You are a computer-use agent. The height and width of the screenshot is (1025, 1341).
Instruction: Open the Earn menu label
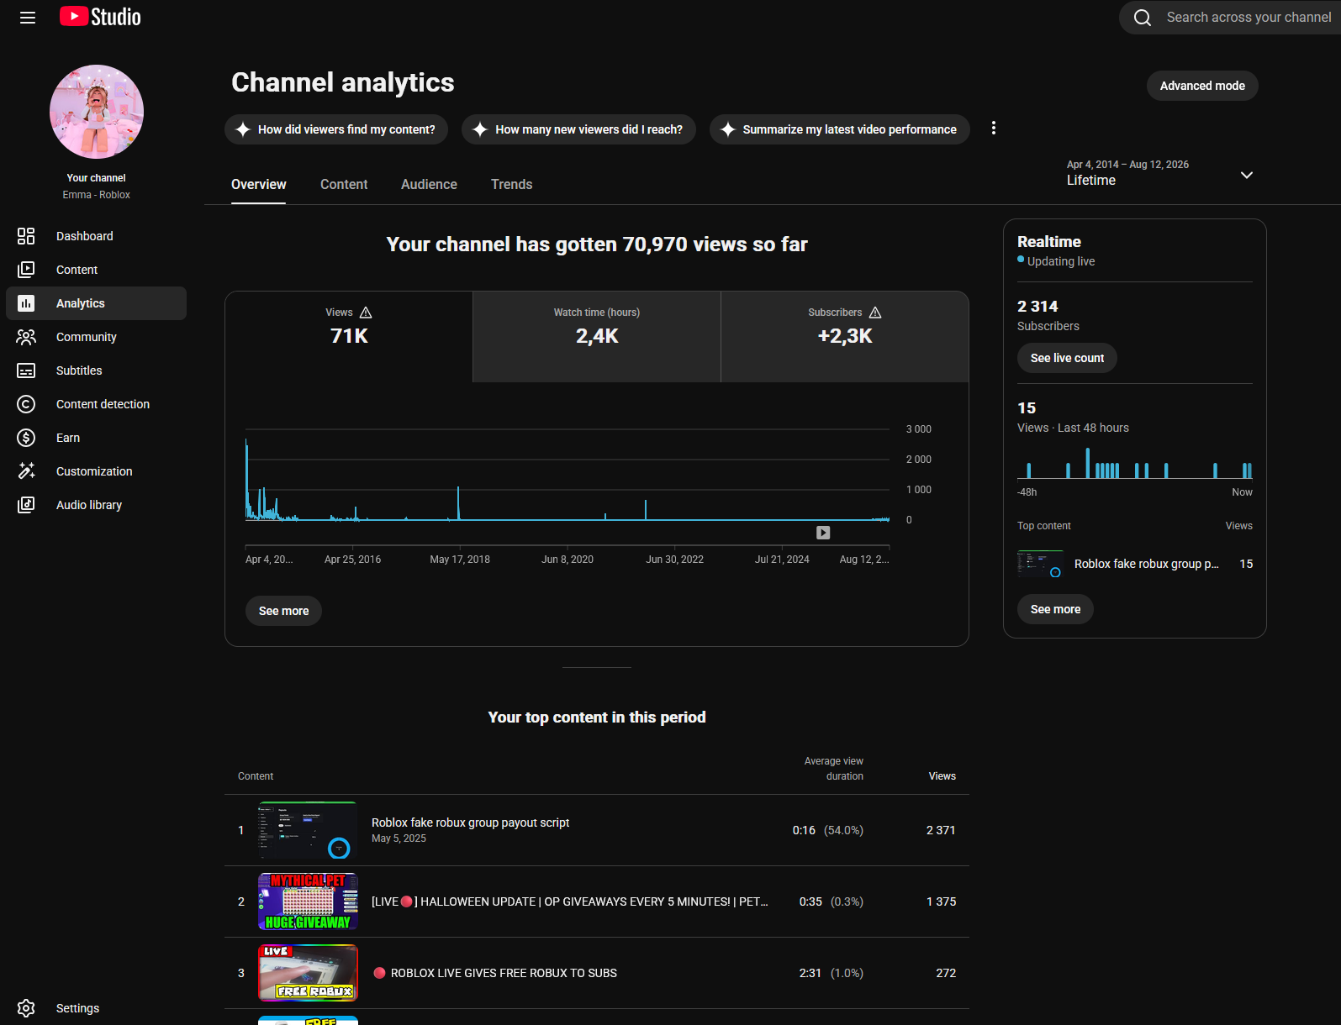tap(68, 438)
